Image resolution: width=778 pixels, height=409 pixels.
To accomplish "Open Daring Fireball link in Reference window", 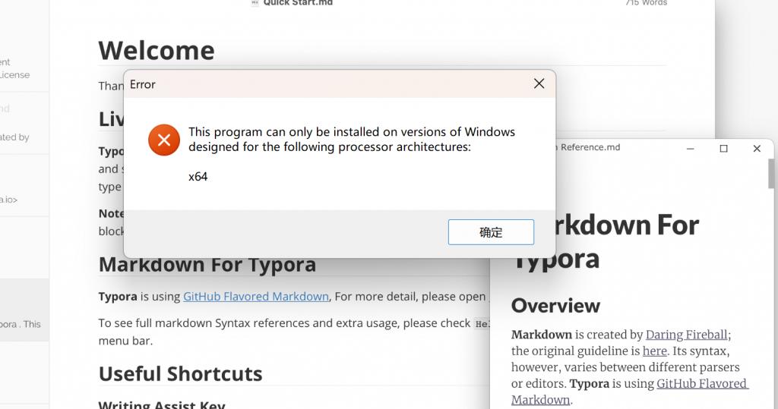I will click(x=687, y=335).
